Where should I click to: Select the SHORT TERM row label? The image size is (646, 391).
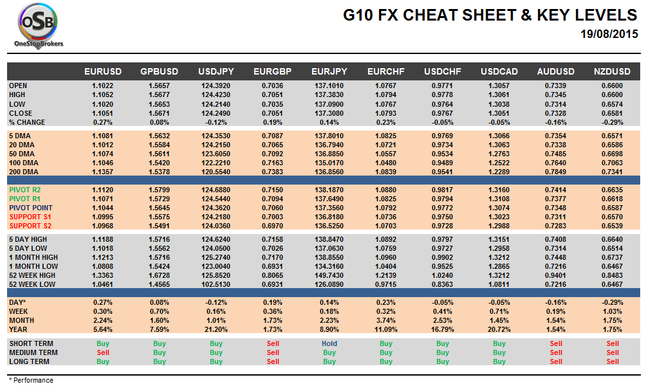click(32, 343)
